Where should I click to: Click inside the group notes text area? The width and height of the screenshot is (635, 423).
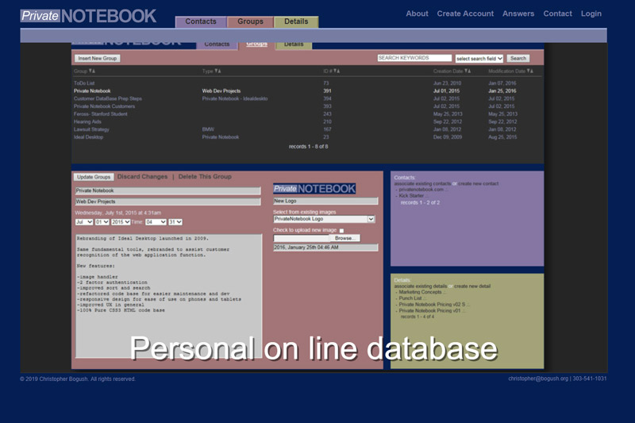[168, 296]
